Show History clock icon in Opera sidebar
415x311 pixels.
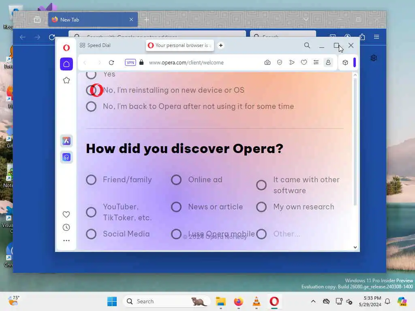coord(66,228)
